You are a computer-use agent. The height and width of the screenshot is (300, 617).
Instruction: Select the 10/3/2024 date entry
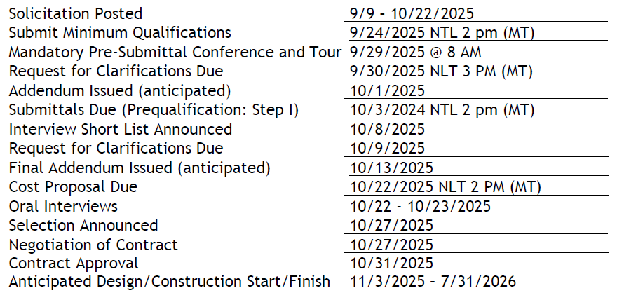point(387,110)
